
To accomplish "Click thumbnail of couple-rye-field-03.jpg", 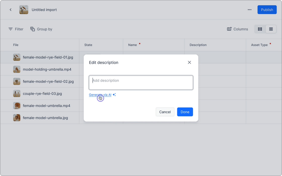I will pos(17,94).
